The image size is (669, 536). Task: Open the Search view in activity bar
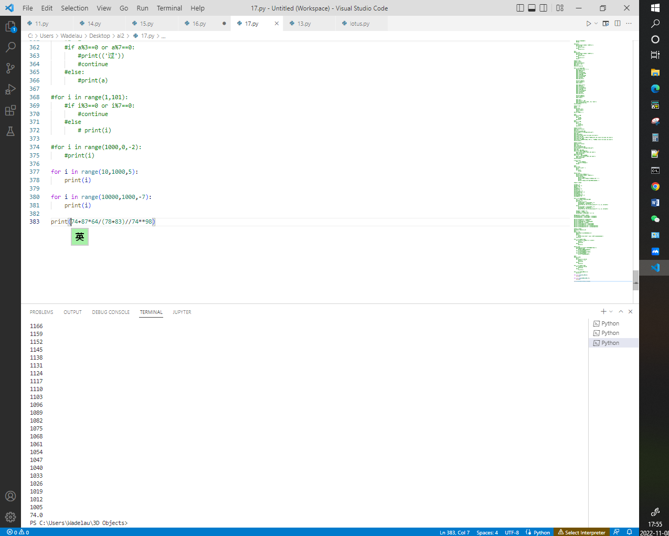(x=10, y=47)
